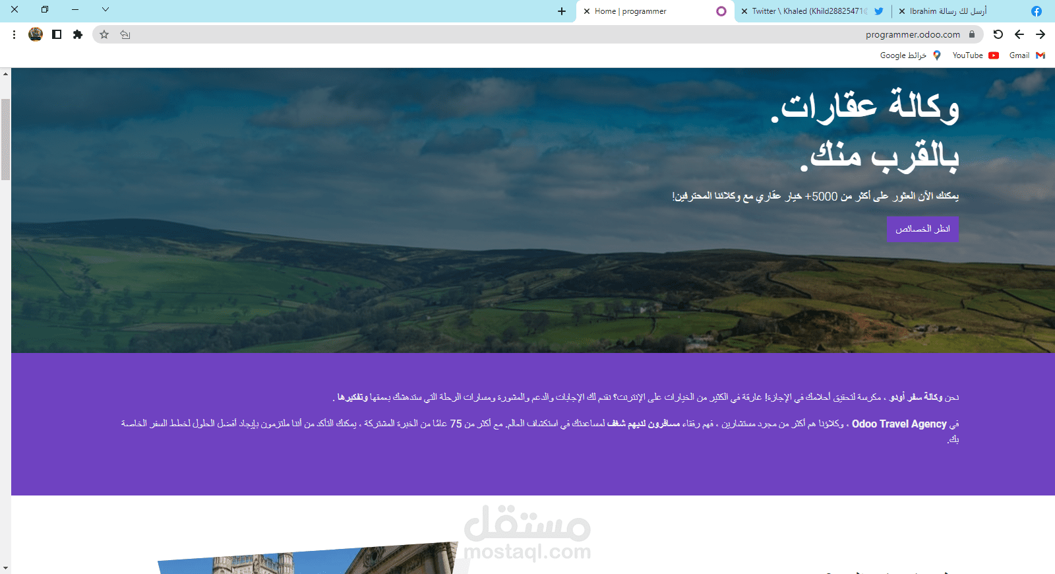The height and width of the screenshot is (574, 1055).
Task: Go back with the left arrow button
Action: [1019, 34]
